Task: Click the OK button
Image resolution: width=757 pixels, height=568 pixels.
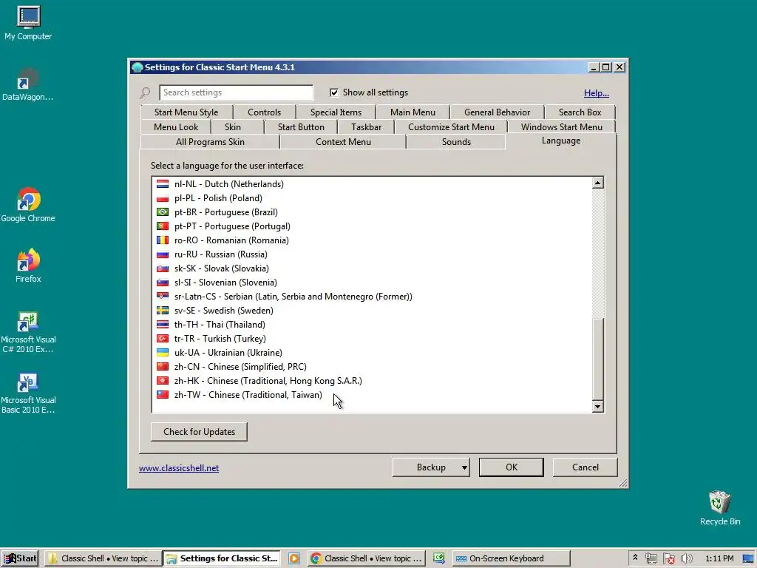Action: pyautogui.click(x=512, y=467)
